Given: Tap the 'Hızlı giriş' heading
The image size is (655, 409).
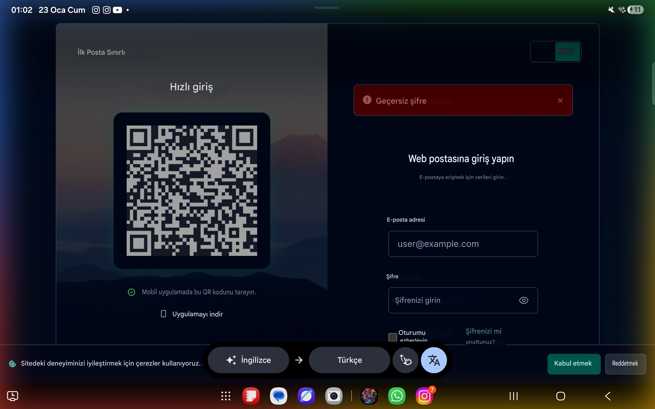Looking at the screenshot, I should tap(191, 87).
